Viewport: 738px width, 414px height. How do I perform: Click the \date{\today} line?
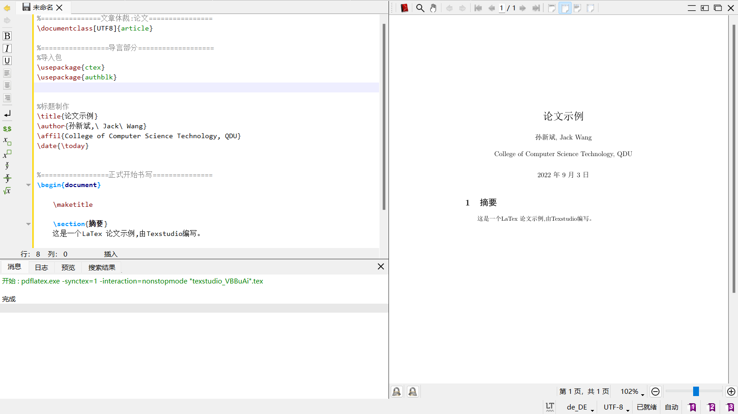(63, 146)
